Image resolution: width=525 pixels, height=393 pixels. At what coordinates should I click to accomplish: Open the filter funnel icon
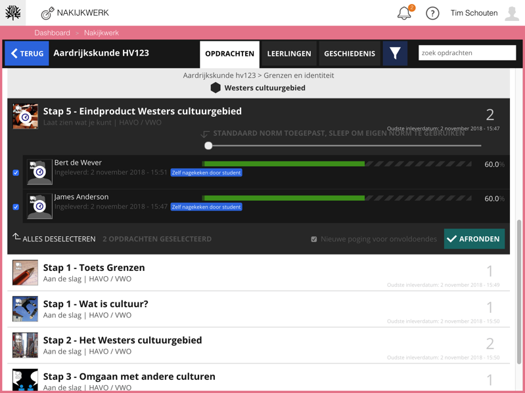(395, 54)
